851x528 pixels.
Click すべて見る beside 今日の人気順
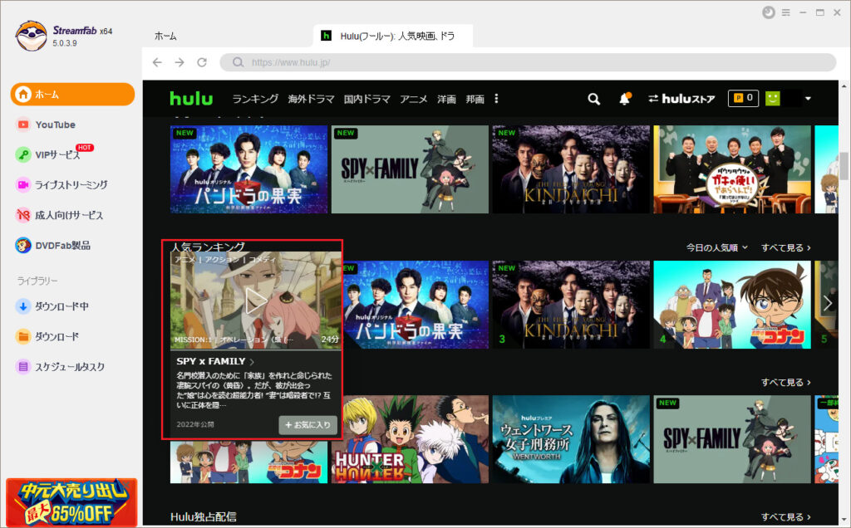tap(786, 247)
